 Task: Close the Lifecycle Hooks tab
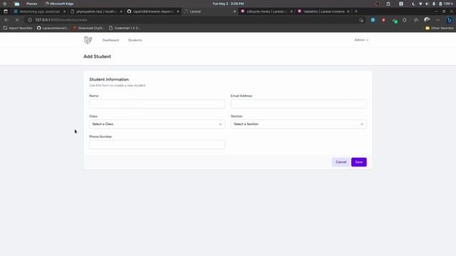pos(291,11)
